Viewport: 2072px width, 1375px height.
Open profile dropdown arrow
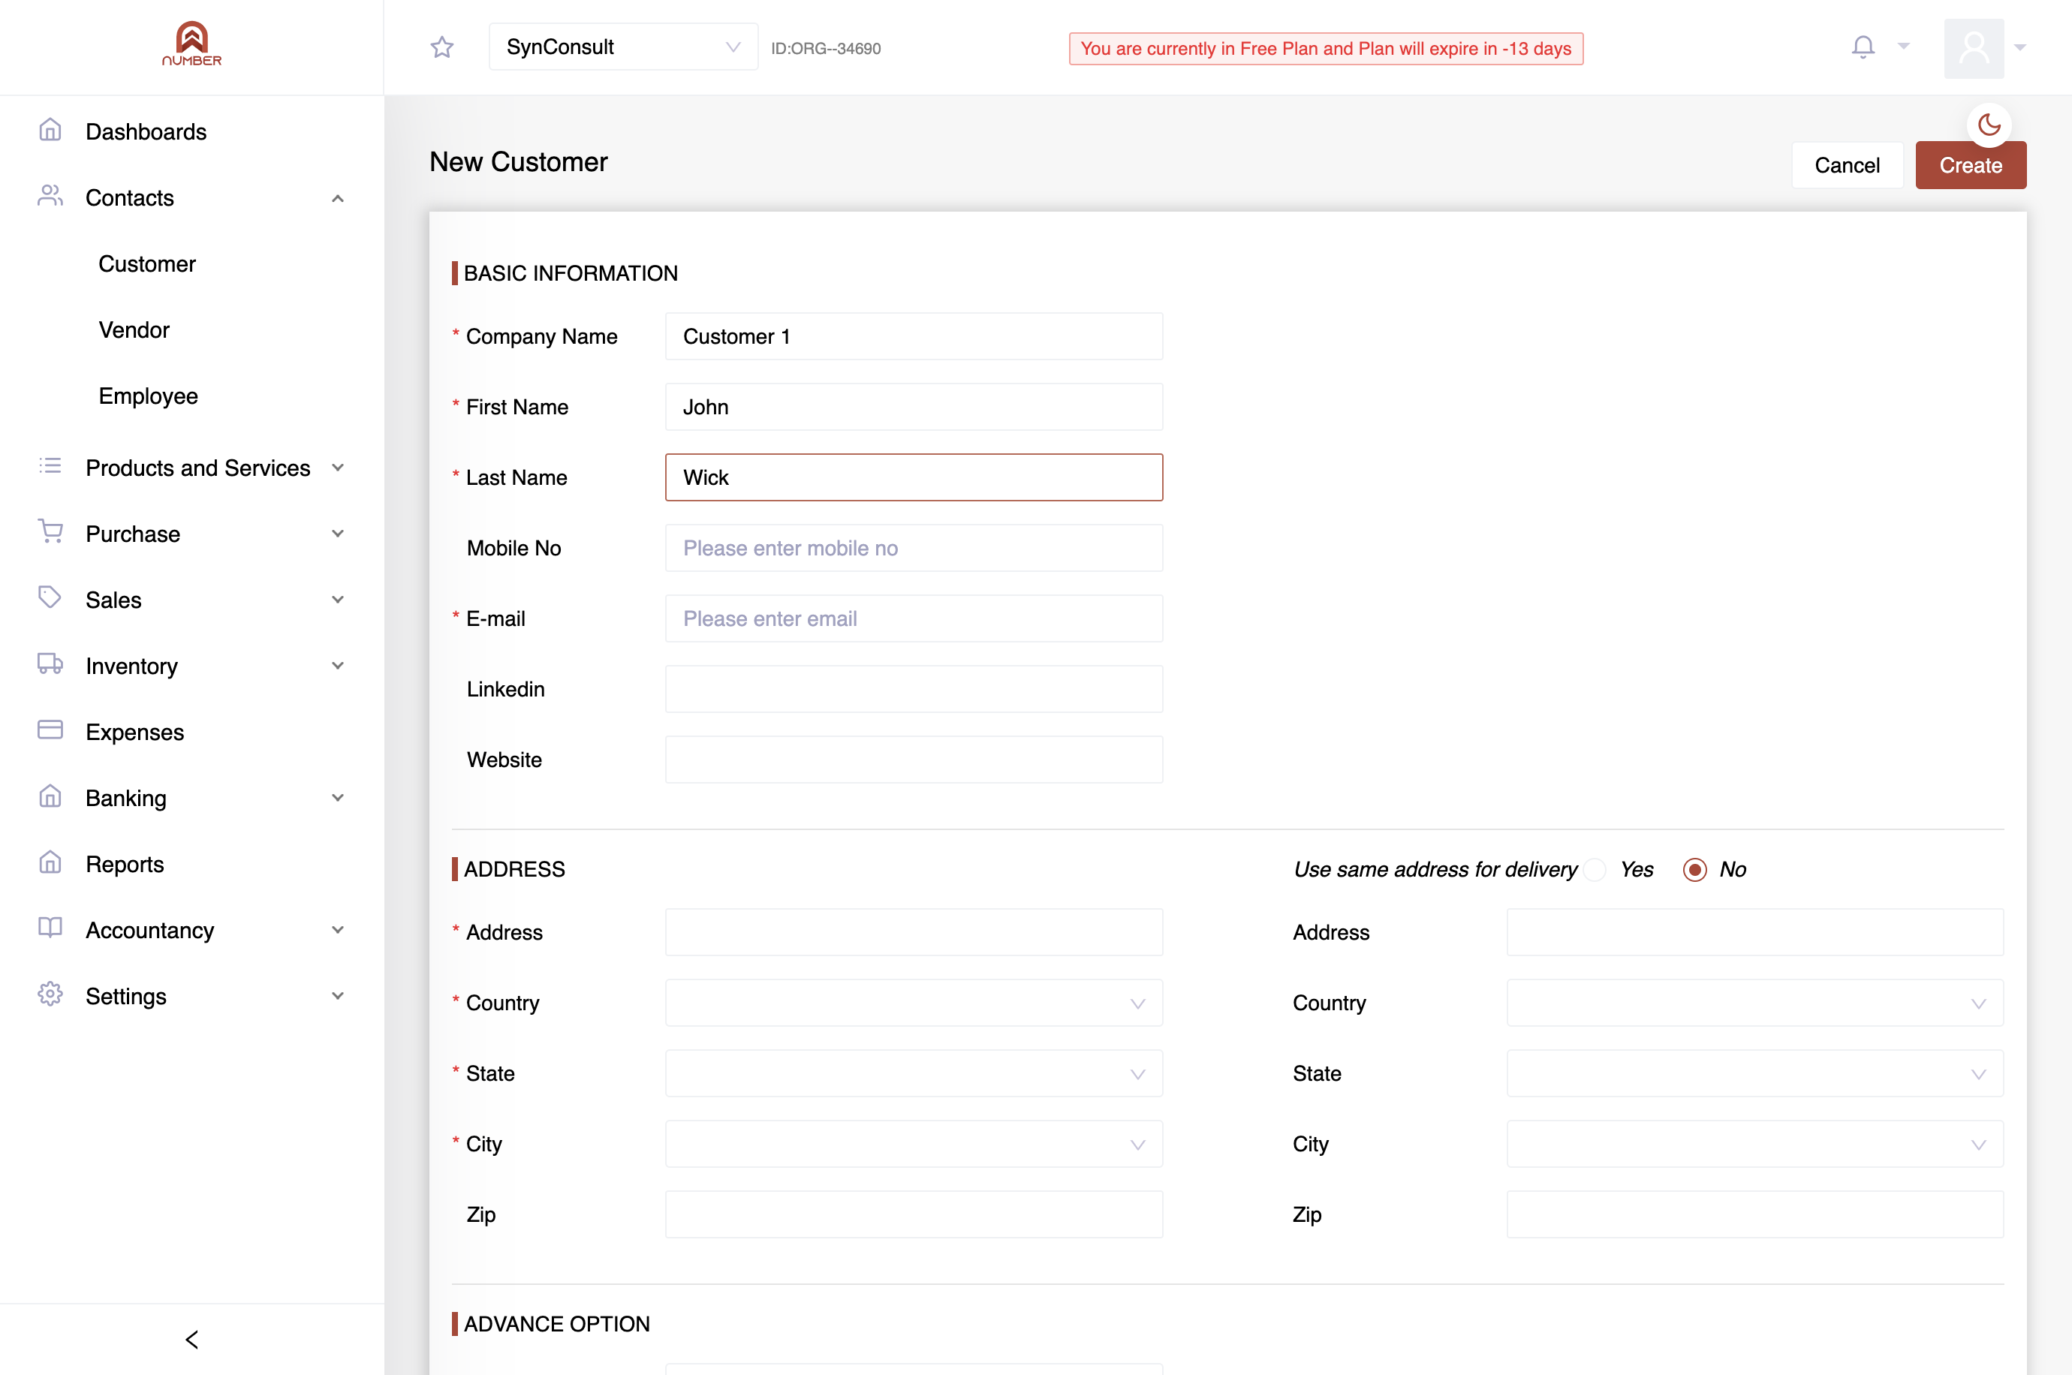click(2020, 48)
